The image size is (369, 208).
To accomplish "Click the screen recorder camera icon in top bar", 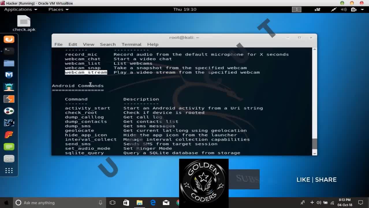I will coord(318,9).
